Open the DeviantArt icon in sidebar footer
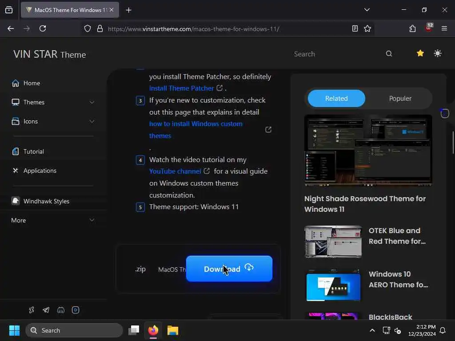The height and width of the screenshot is (341, 455). pyautogui.click(x=32, y=310)
